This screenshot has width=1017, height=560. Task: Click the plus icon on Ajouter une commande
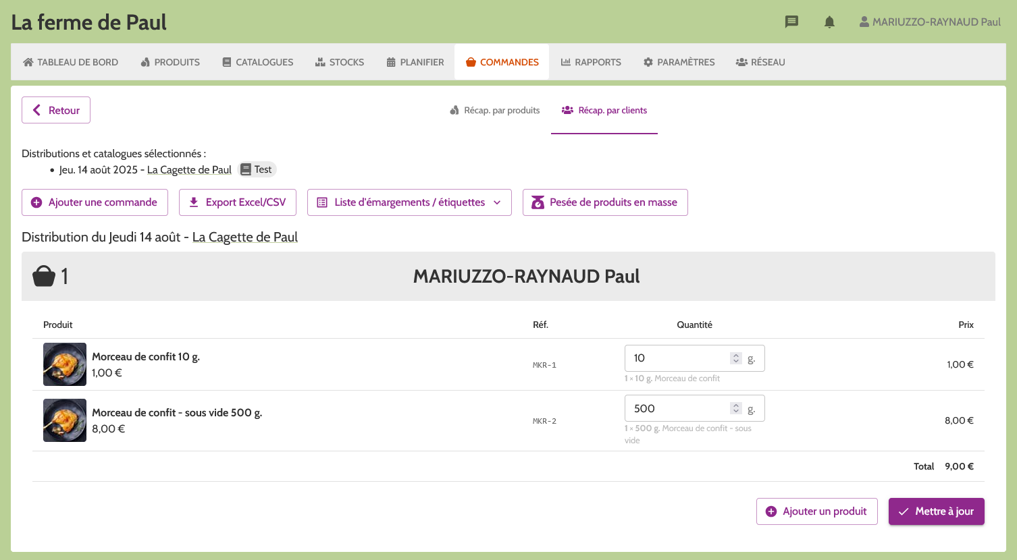click(36, 202)
